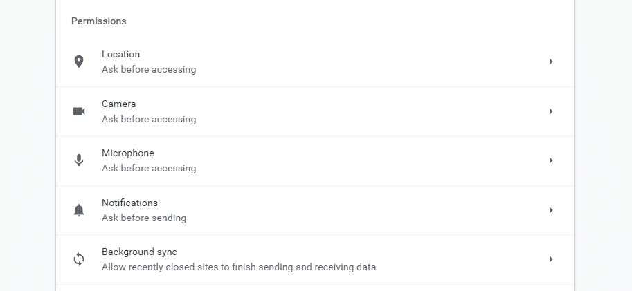Open the Location settings label

pos(120,54)
